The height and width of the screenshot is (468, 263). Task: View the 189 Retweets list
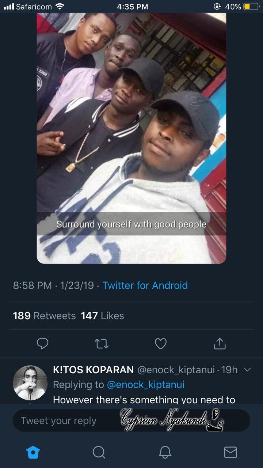tap(44, 316)
